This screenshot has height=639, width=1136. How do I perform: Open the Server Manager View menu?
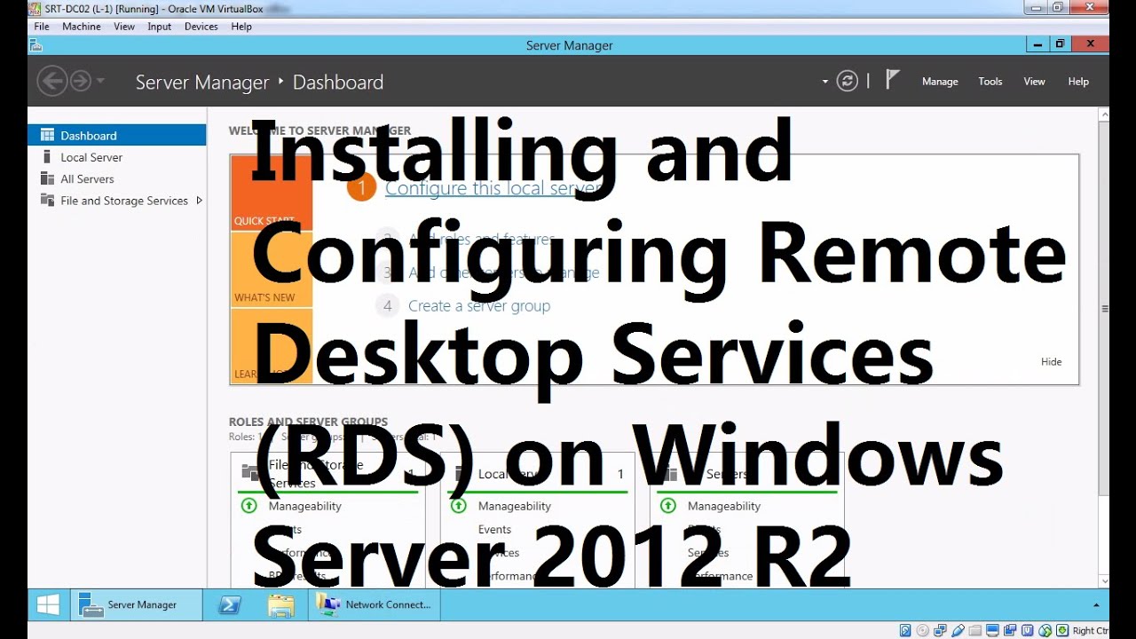[1035, 82]
